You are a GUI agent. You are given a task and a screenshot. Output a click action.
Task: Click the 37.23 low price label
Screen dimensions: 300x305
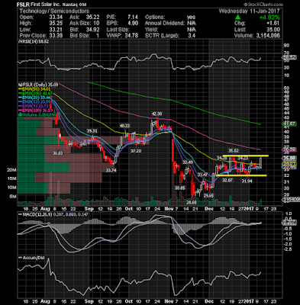pos(136,151)
